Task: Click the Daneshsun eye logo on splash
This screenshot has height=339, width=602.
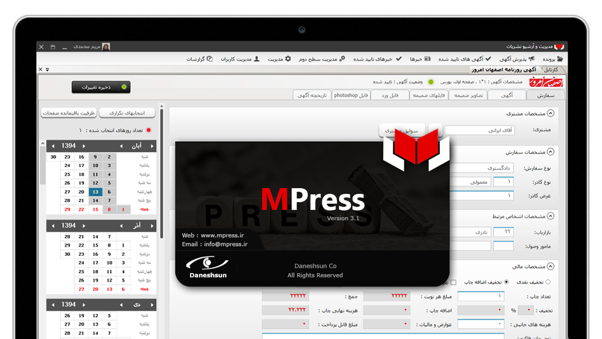Action: pos(207,263)
